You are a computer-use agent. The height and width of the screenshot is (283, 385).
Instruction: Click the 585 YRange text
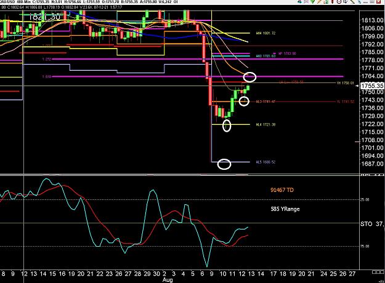(285, 209)
